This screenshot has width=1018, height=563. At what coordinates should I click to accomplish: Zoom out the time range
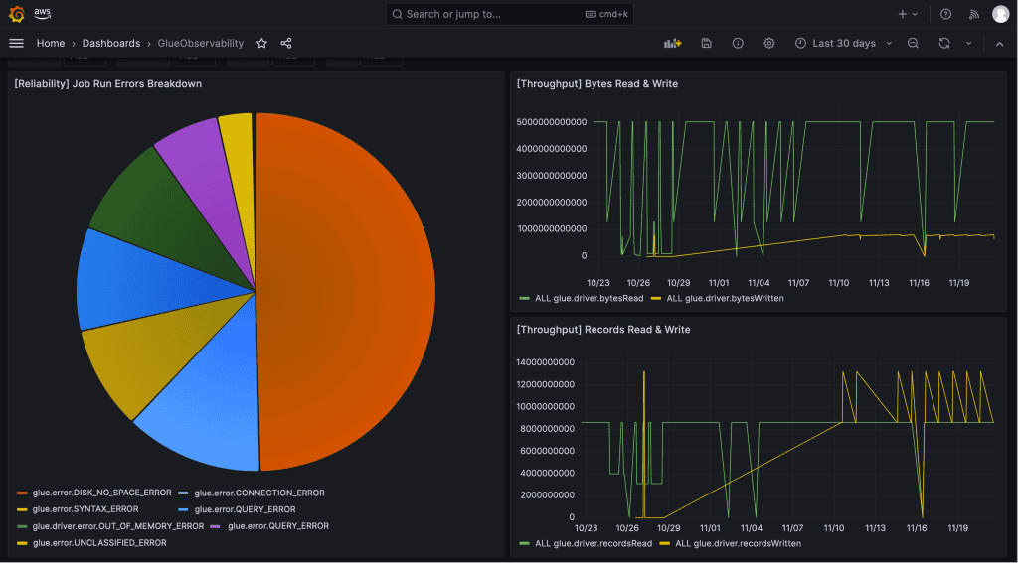point(913,43)
